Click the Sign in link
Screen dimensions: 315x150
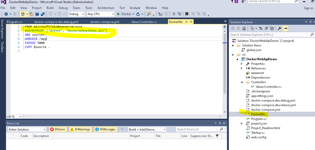[308, 8]
